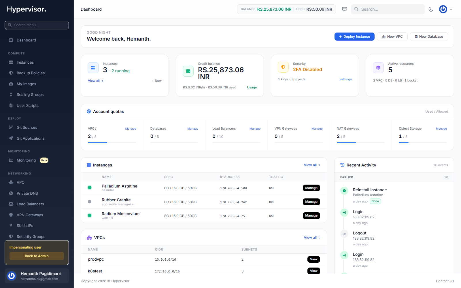Viewport: 461px width, 288px height.
Task: Open the chat messages icon in the header
Action: coord(345,9)
